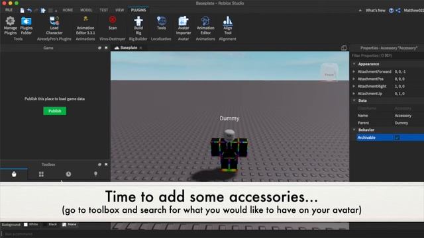Viewport: 424px width, 238px height.
Task: Select None background option
Action: point(69,224)
